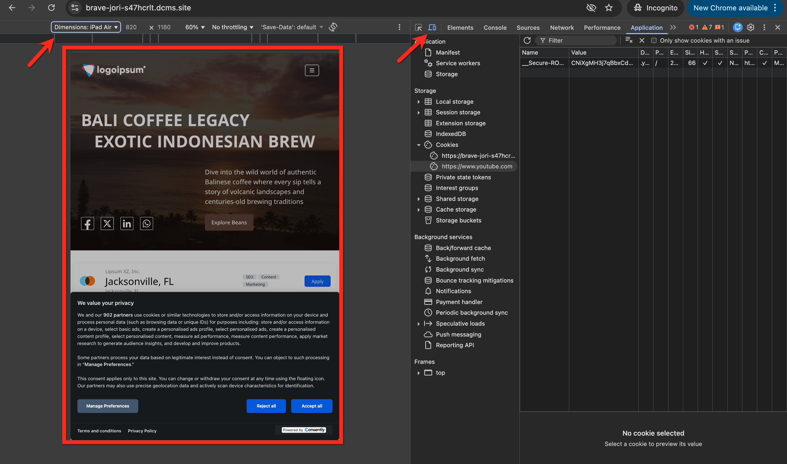Enable only show cookies with an issue
This screenshot has height=464, width=787.
[654, 40]
